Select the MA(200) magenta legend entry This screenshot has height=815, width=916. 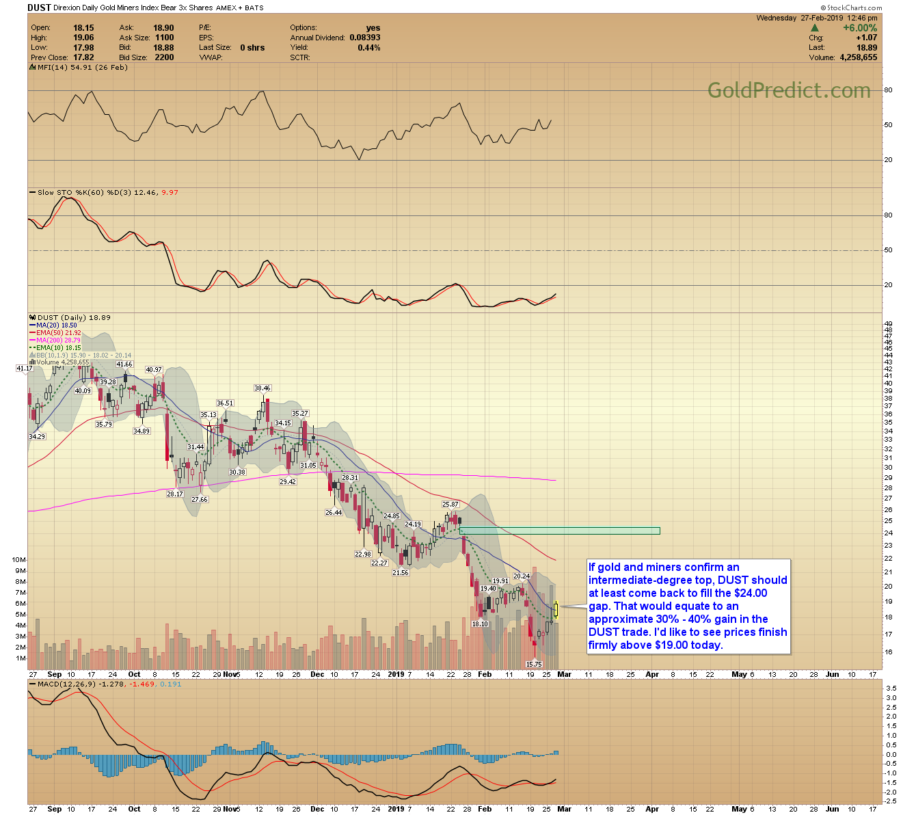pos(55,340)
